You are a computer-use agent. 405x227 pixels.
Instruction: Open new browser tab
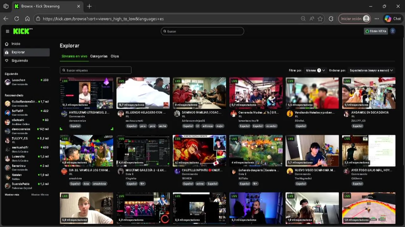[x=89, y=6]
